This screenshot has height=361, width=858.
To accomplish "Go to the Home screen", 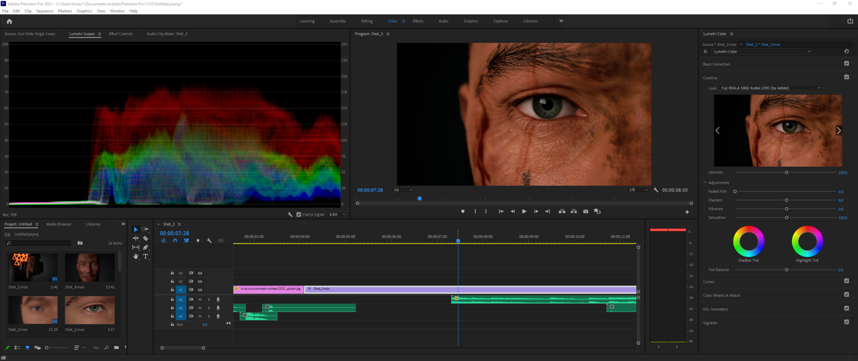I will coord(9,21).
